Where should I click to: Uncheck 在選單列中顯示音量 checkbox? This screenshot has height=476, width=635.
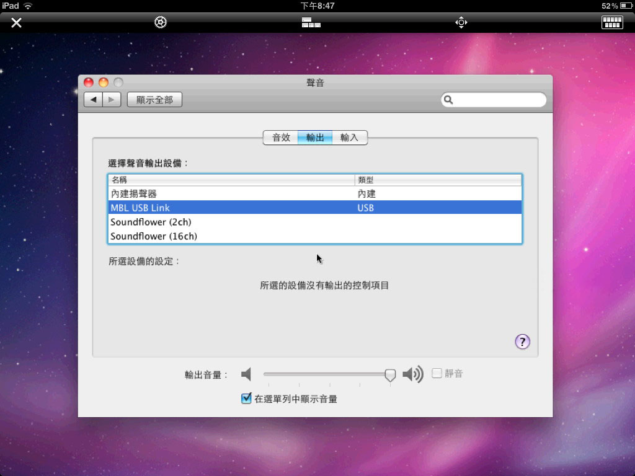246,399
